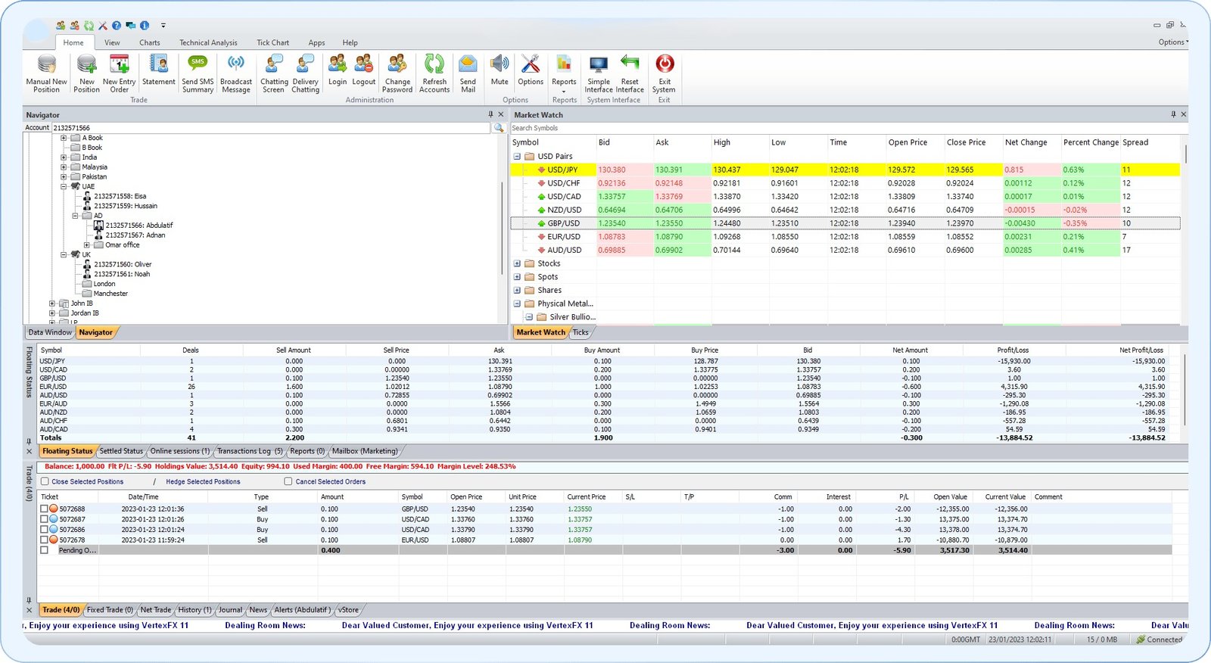The height and width of the screenshot is (663, 1211).
Task: Open the Settled Status tab
Action: 121,451
